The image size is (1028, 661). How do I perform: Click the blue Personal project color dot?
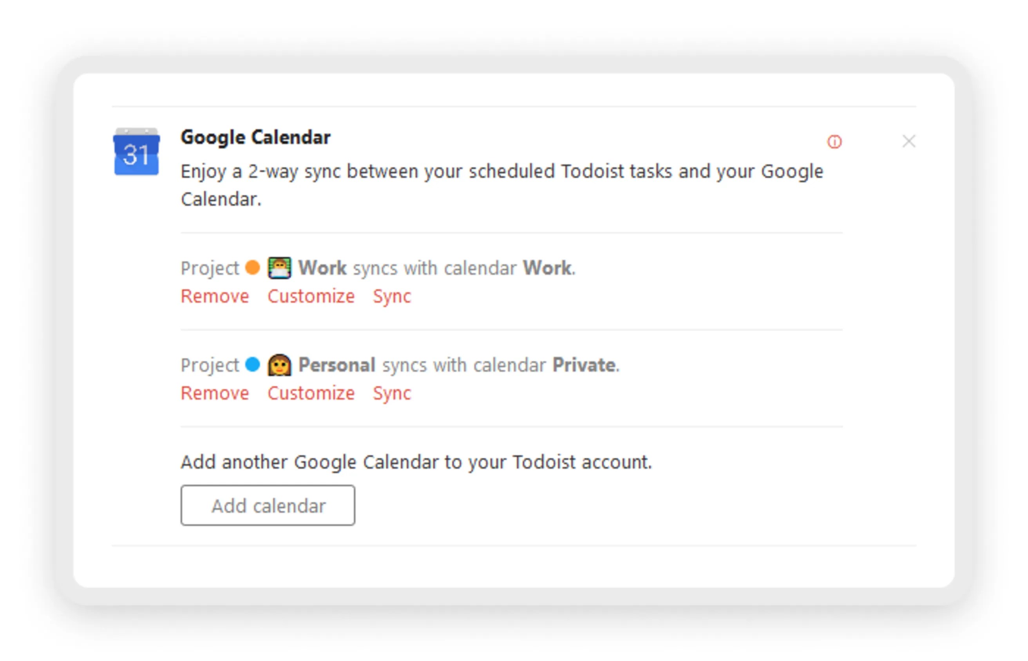click(252, 364)
